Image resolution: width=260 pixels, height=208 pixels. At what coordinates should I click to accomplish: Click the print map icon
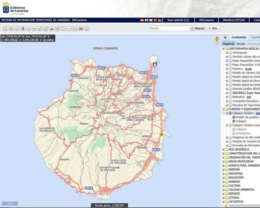(58, 29)
